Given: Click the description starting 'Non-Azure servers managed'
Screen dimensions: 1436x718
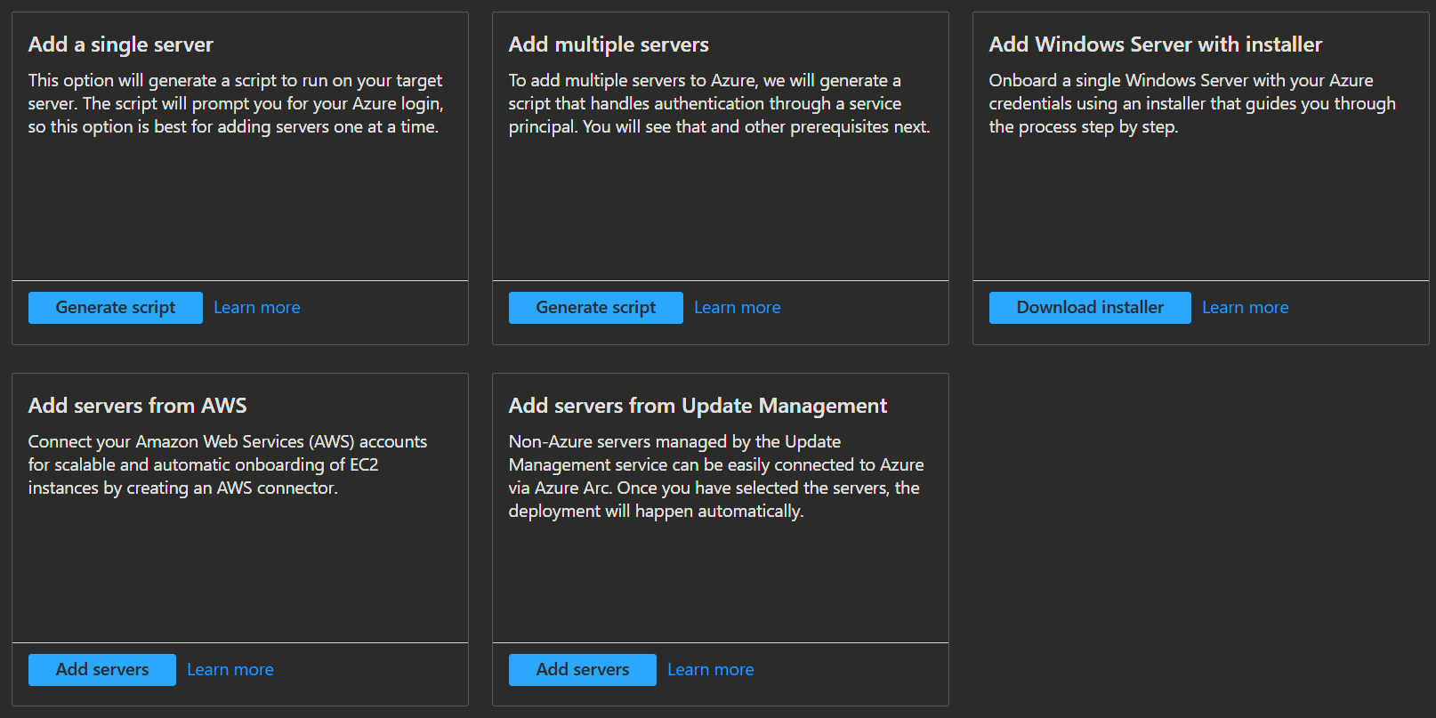Looking at the screenshot, I should pos(716,476).
